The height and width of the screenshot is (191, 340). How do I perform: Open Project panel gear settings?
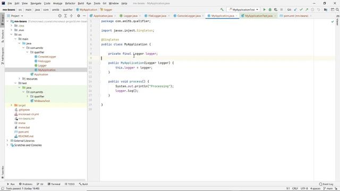pyautogui.click(x=79, y=16)
